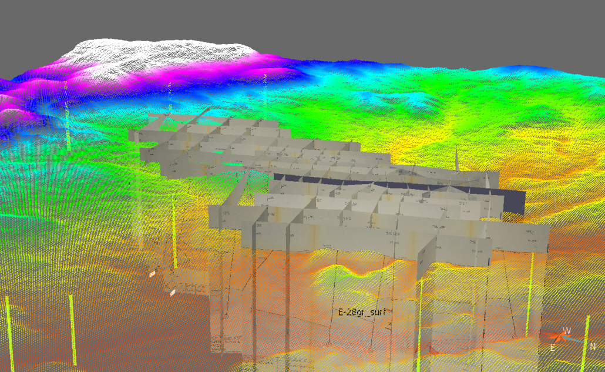605x372 pixels.
Task: Click the E label on the compass
Action: [552, 348]
